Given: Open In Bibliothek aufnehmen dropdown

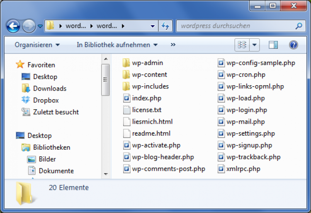Looking at the screenshot, I should pos(117,45).
